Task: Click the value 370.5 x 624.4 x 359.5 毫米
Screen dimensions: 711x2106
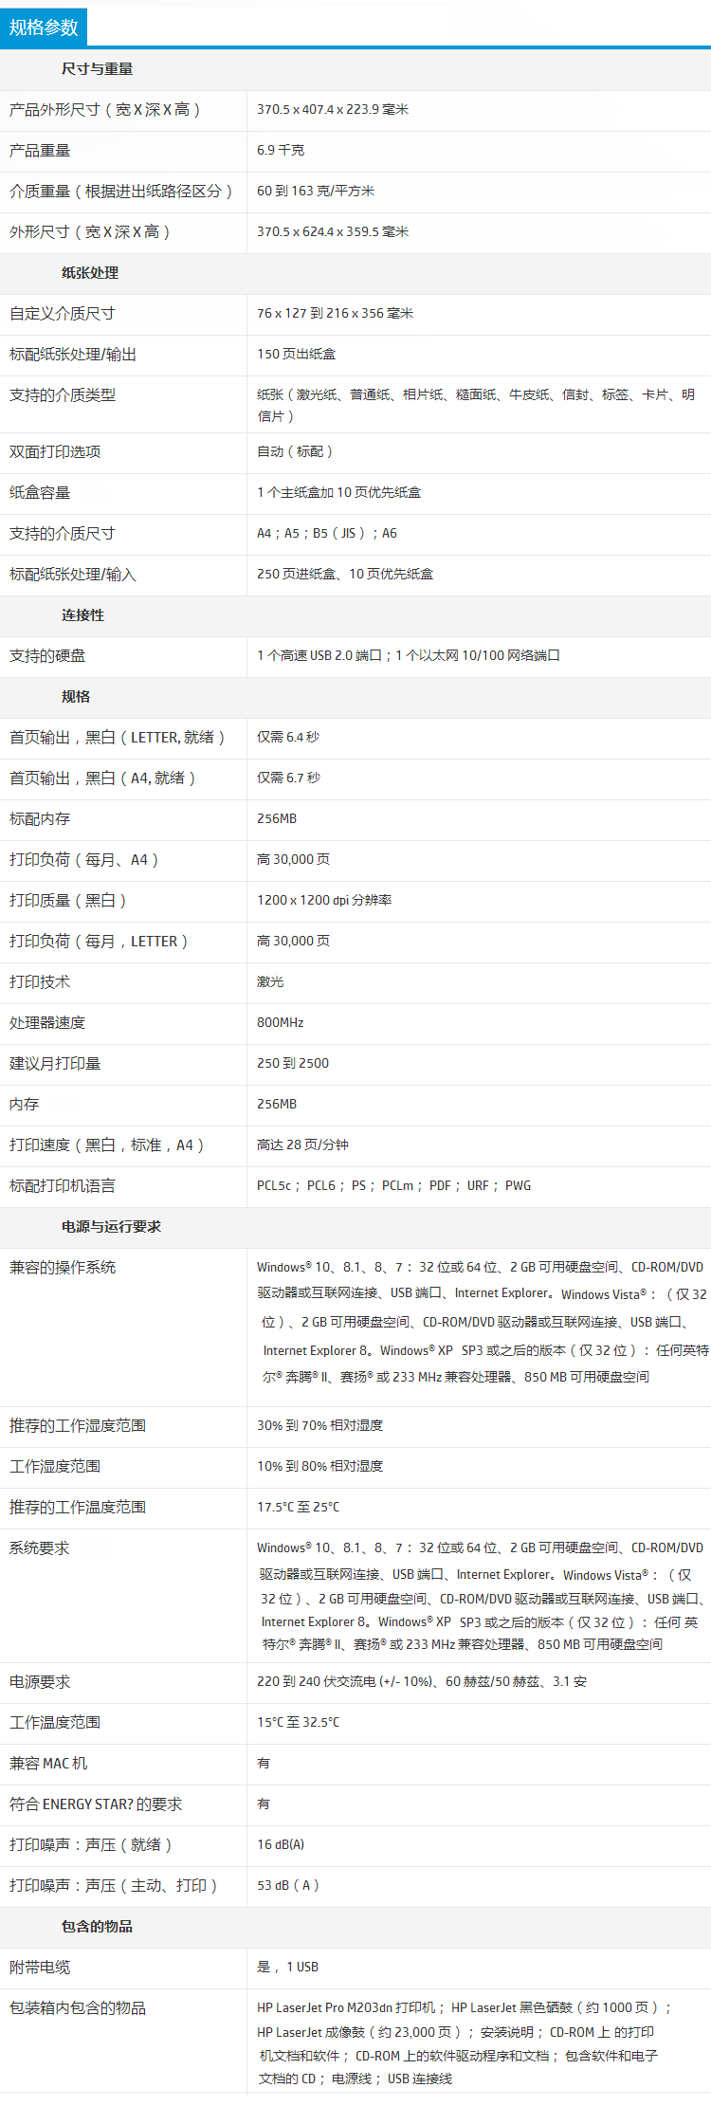Action: [x=333, y=232]
